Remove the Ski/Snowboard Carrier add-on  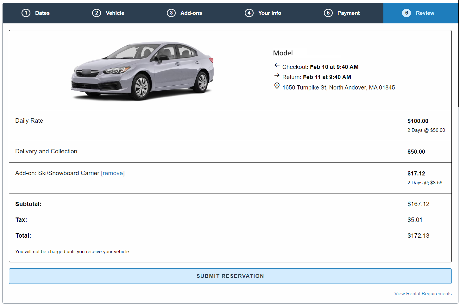point(113,173)
